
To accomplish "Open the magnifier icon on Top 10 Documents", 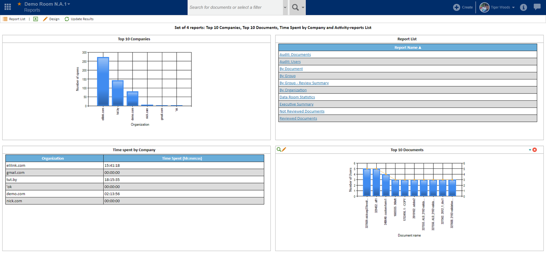I will coord(279,149).
